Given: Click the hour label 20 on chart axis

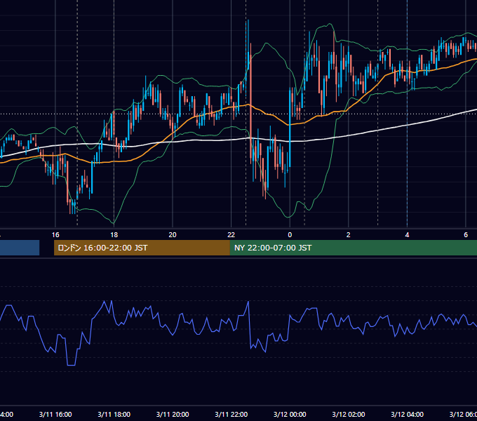Looking at the screenshot, I should coord(173,235).
